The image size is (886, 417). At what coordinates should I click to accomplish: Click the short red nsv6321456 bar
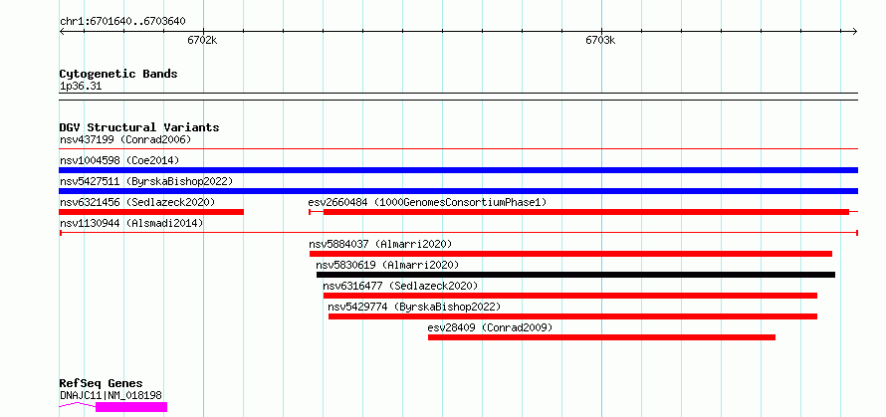pyautogui.click(x=151, y=212)
